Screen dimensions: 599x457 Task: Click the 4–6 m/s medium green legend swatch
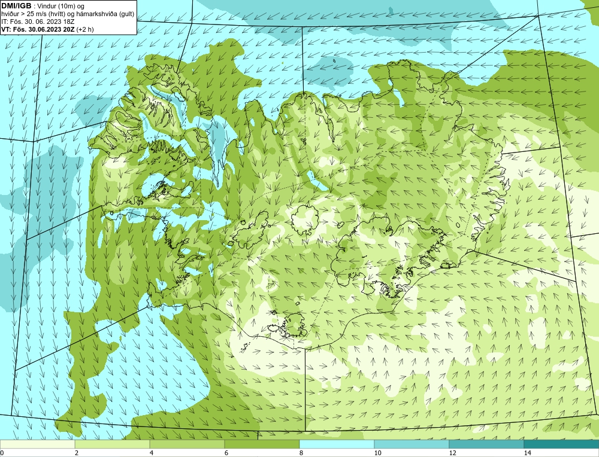coord(187,444)
